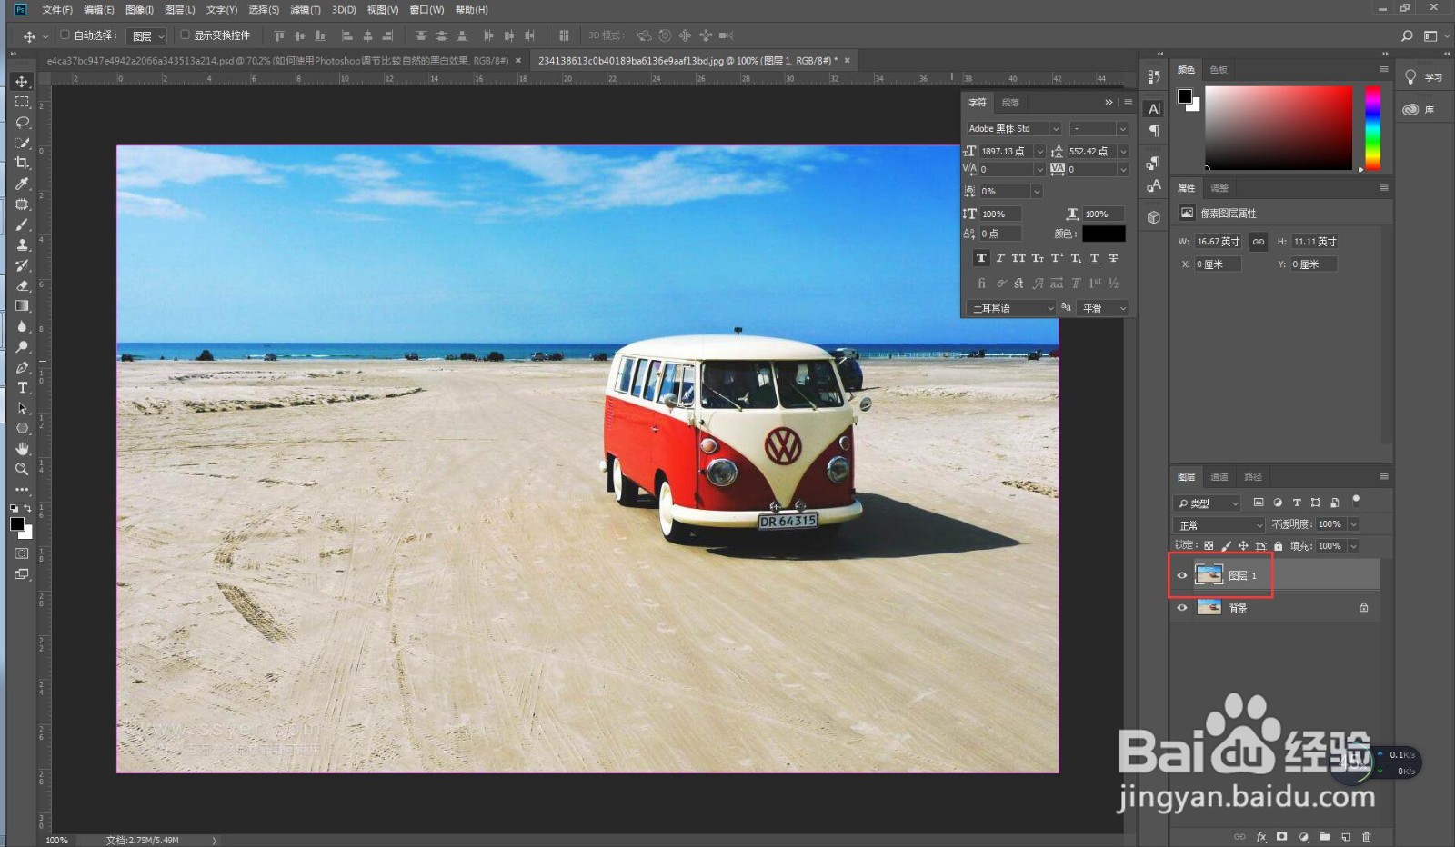Enable Show Transform Controls checkbox
Viewport: 1455px width, 847px height.
click(x=185, y=35)
